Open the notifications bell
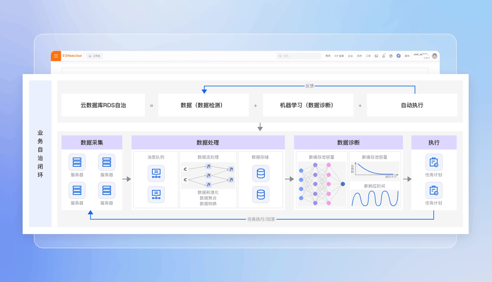The height and width of the screenshot is (282, 492). point(384,56)
